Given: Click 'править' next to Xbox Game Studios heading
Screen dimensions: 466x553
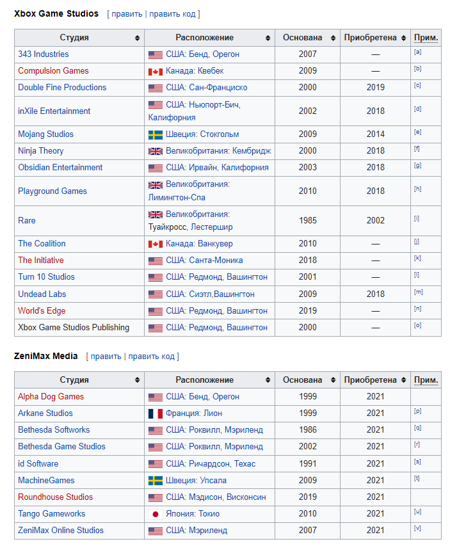Looking at the screenshot, I should pos(127,14).
